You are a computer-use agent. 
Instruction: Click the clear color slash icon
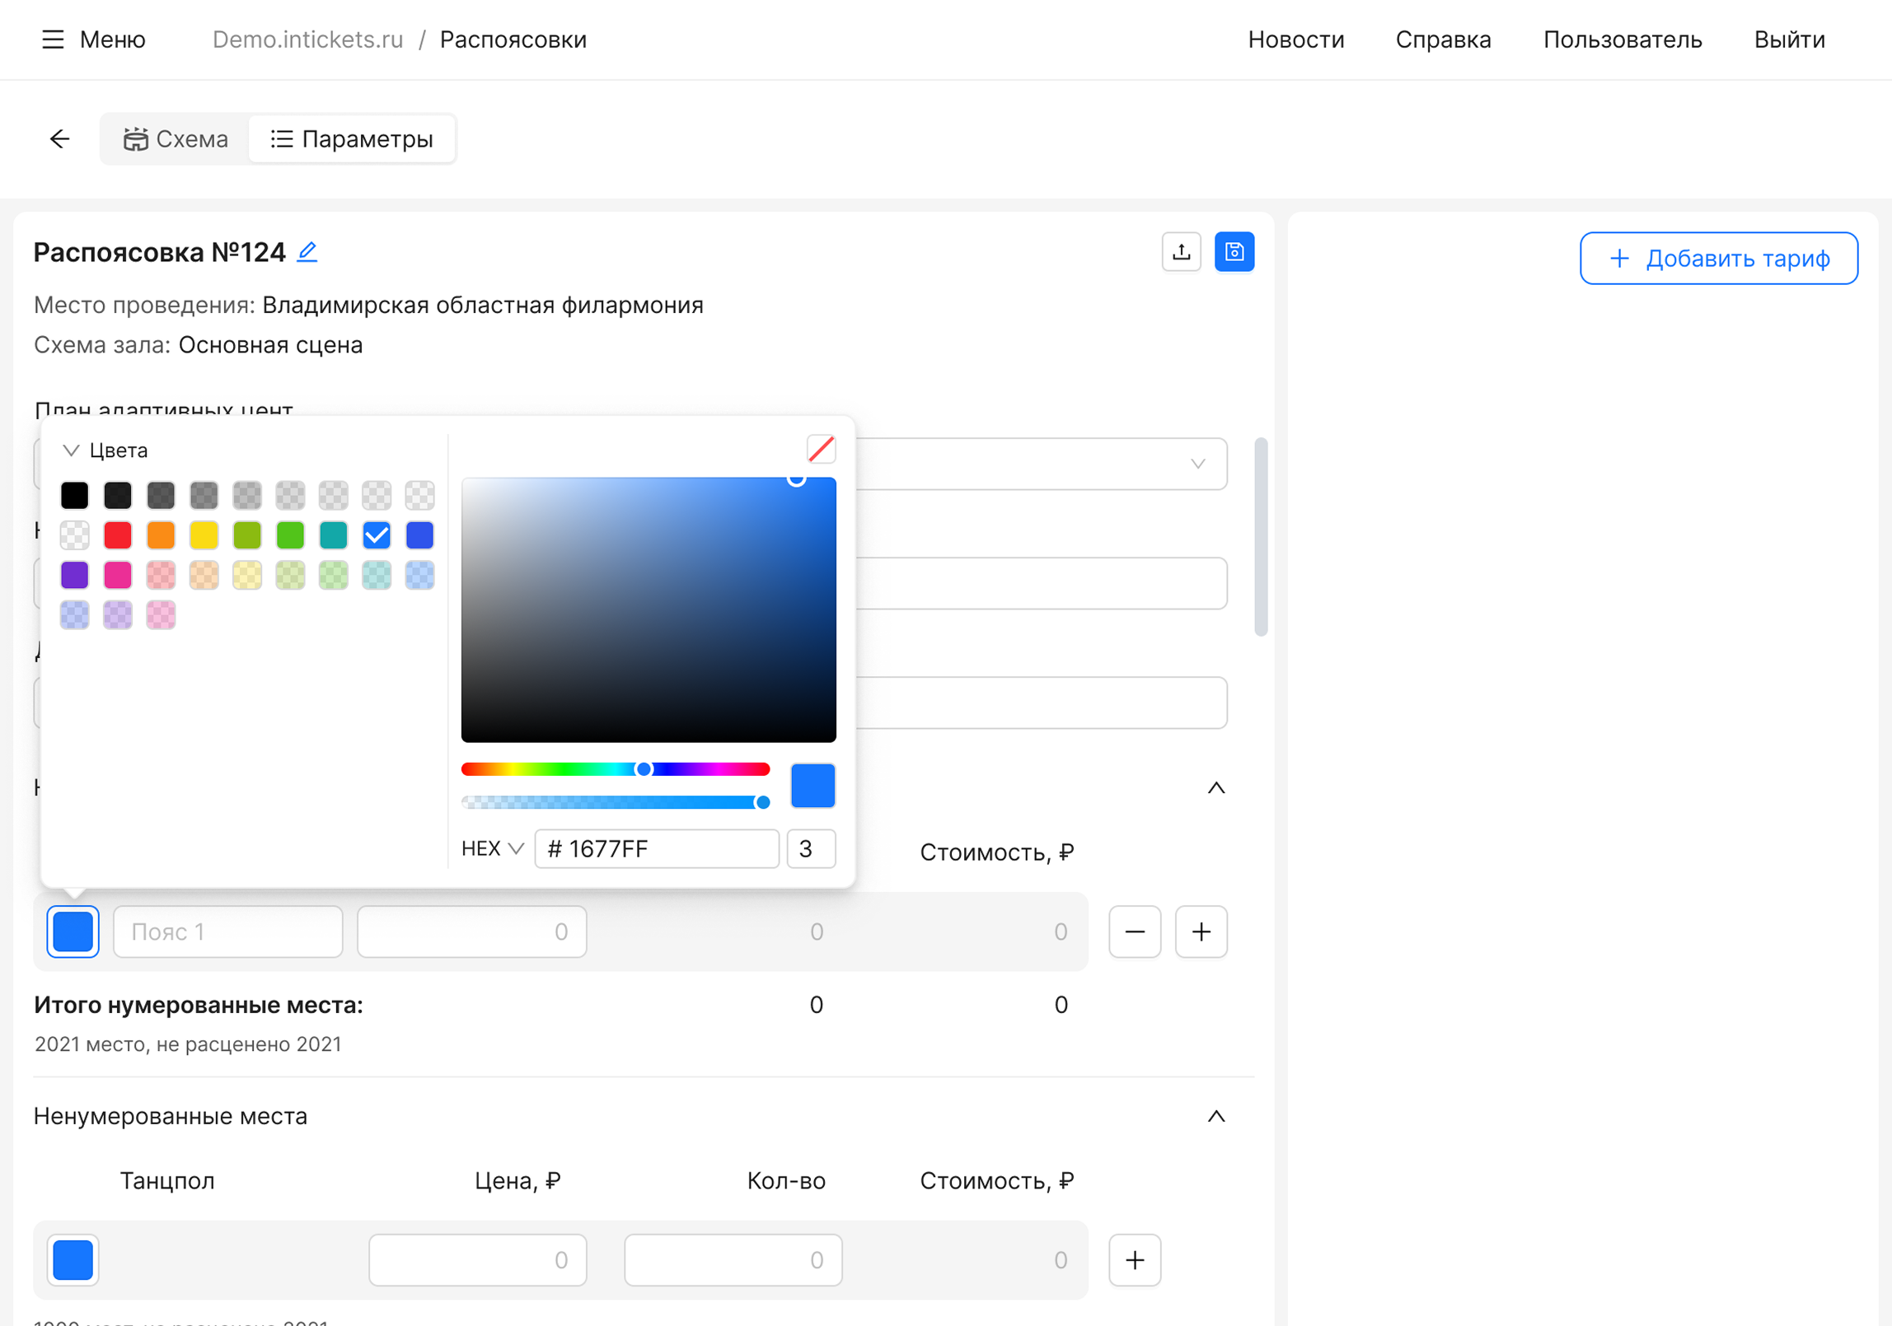[x=821, y=450]
